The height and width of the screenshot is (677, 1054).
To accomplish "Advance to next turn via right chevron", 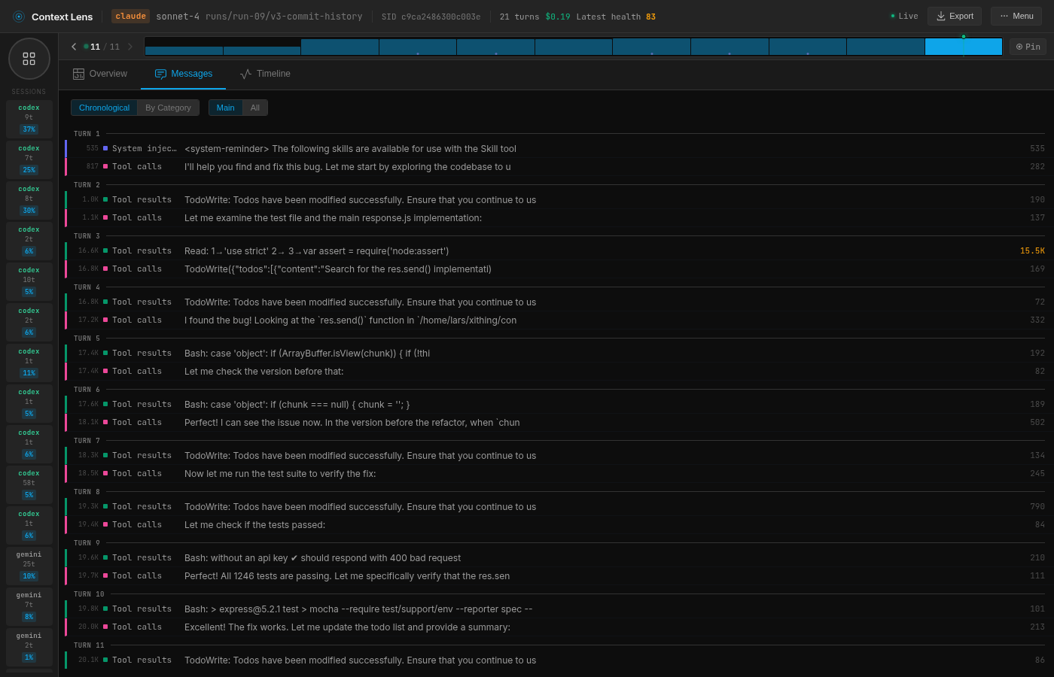I will tap(129, 46).
